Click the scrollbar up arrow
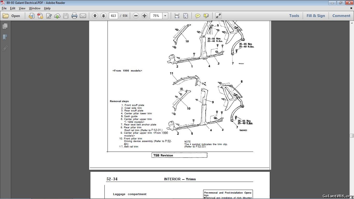 (352, 23)
